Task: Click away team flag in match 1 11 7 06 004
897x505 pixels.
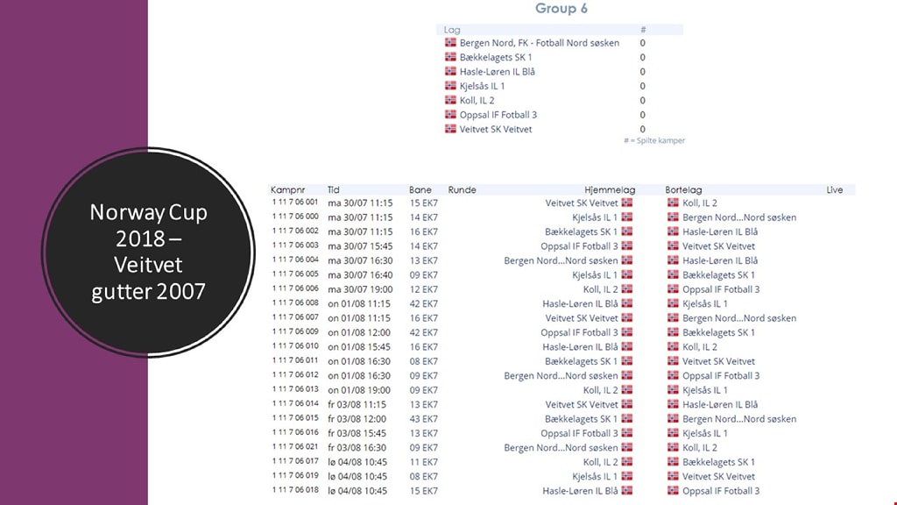Action: point(673,260)
